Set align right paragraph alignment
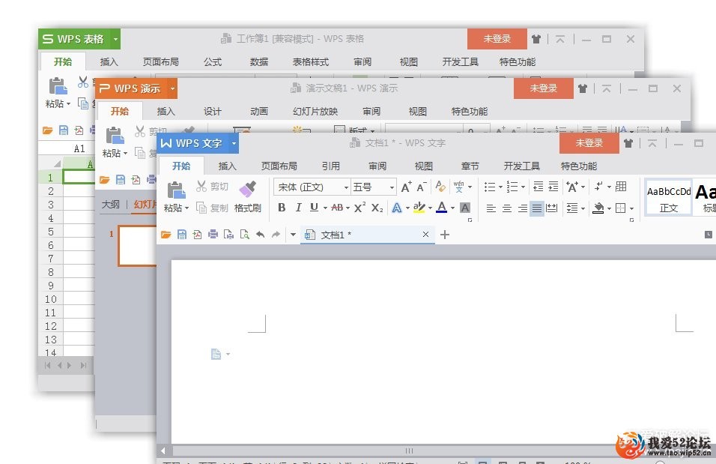Viewport: 716px width, 464px height. [x=522, y=208]
